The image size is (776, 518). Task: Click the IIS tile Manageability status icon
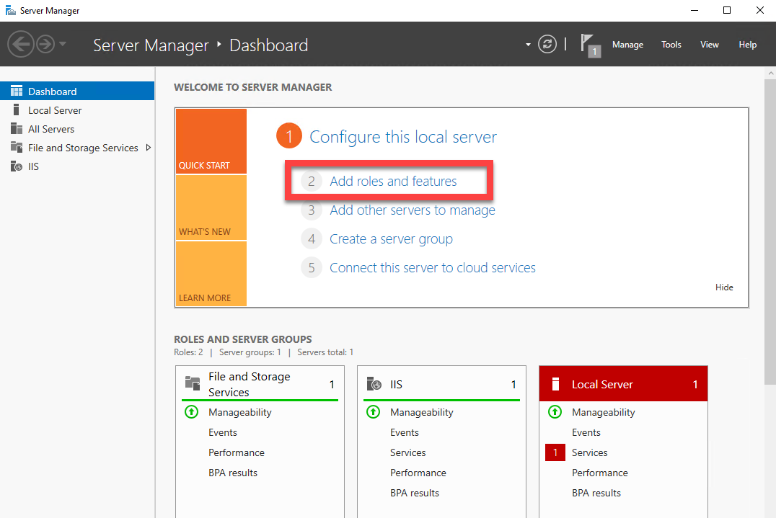373,412
